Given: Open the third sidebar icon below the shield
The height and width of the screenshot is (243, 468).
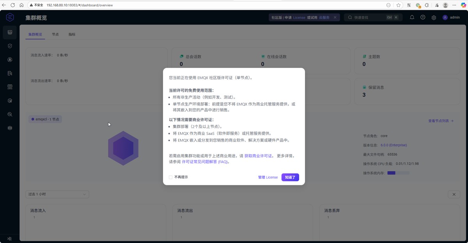Looking at the screenshot, I should tap(10, 60).
